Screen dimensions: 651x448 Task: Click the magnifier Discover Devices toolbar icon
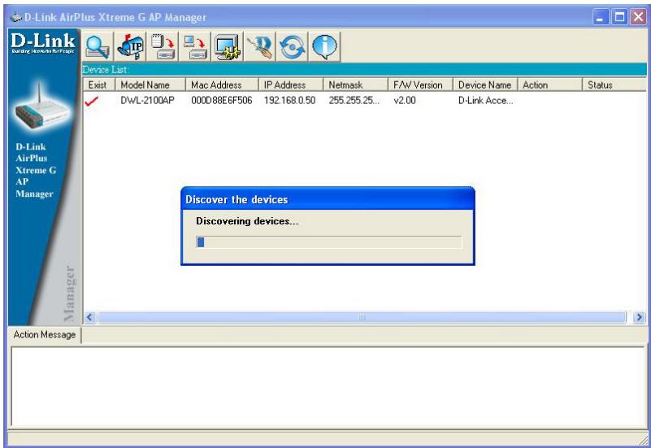[98, 46]
